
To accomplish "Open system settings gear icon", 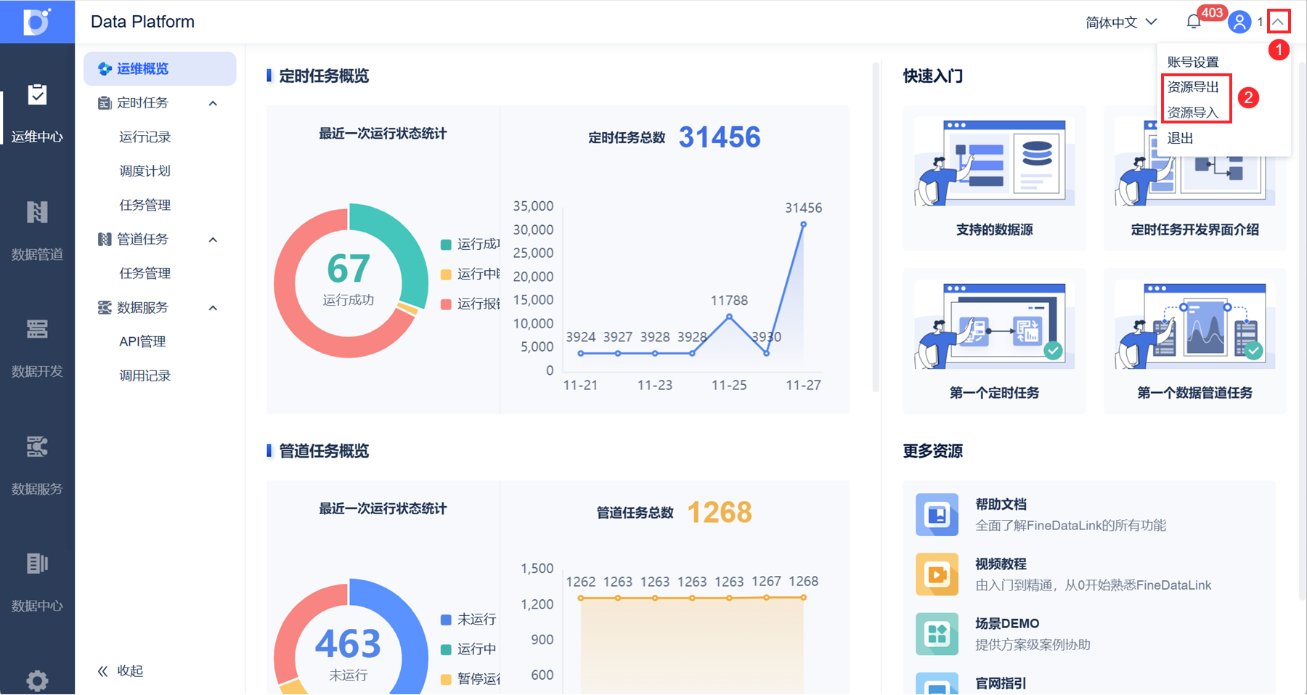I will 37,680.
